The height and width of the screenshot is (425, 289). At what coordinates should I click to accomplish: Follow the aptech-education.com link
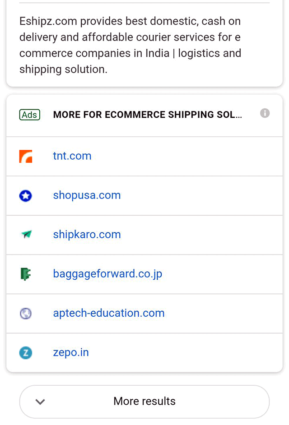pyautogui.click(x=109, y=313)
